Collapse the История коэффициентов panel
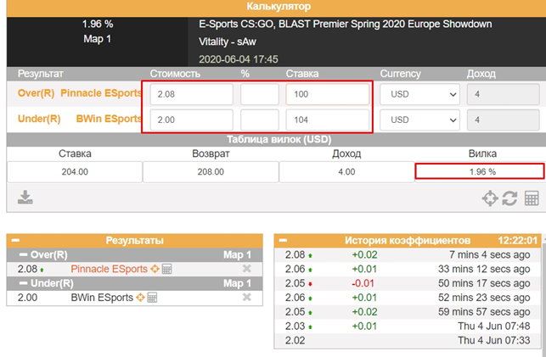This screenshot has width=546, height=357. point(284,241)
